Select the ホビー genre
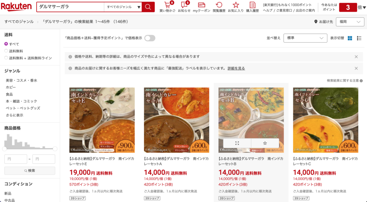367x202 pixels. pyautogui.click(x=11, y=87)
